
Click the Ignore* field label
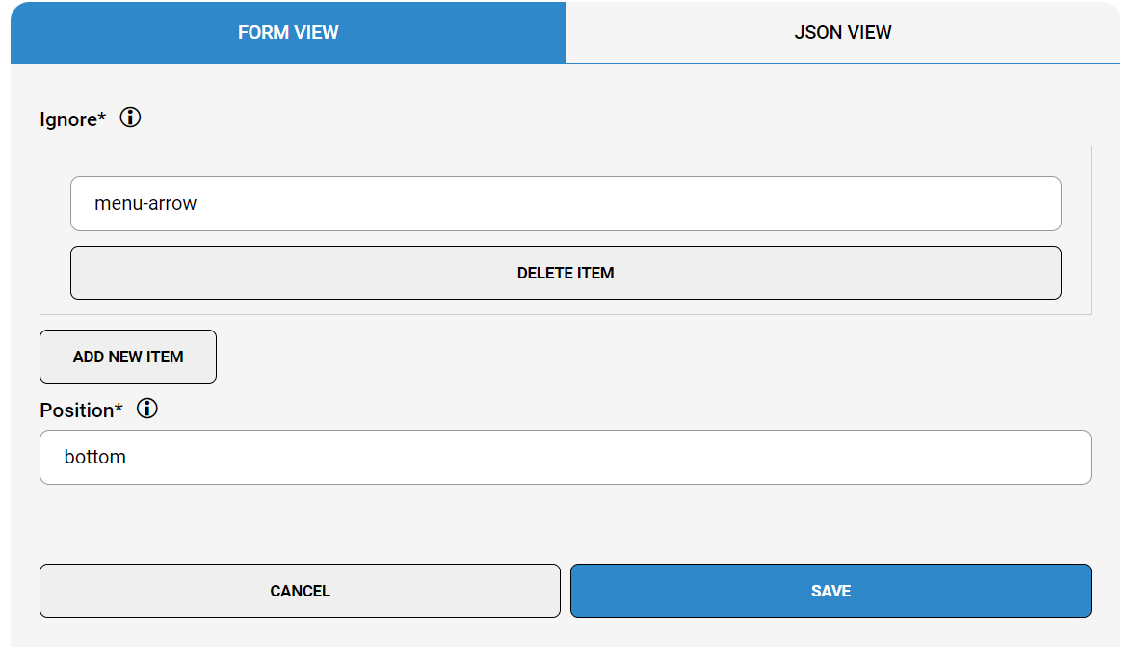pos(73,119)
